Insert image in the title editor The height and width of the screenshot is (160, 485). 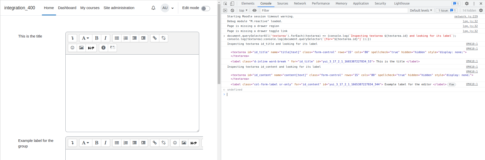point(81,48)
